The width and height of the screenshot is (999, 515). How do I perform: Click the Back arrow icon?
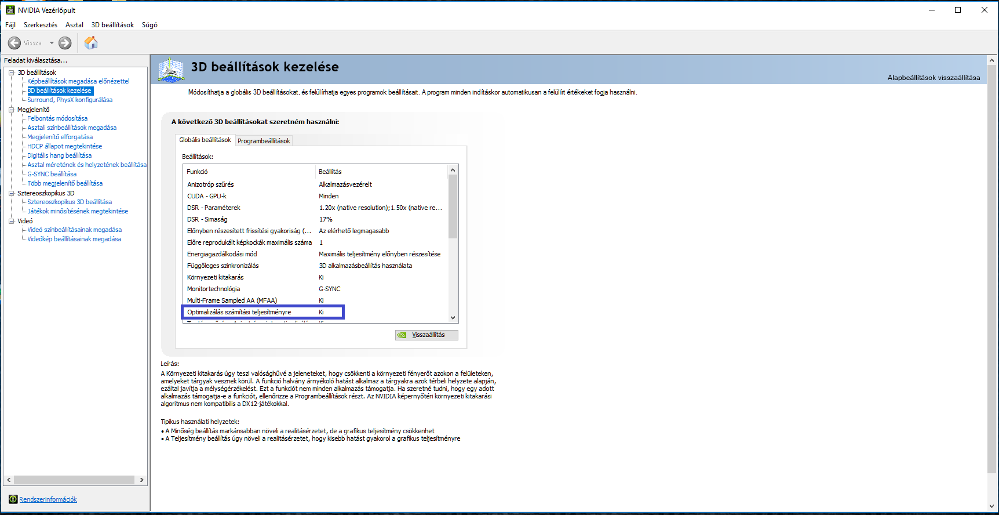pos(14,43)
